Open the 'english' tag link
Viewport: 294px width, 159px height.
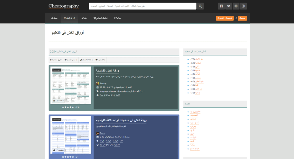click(131, 91)
